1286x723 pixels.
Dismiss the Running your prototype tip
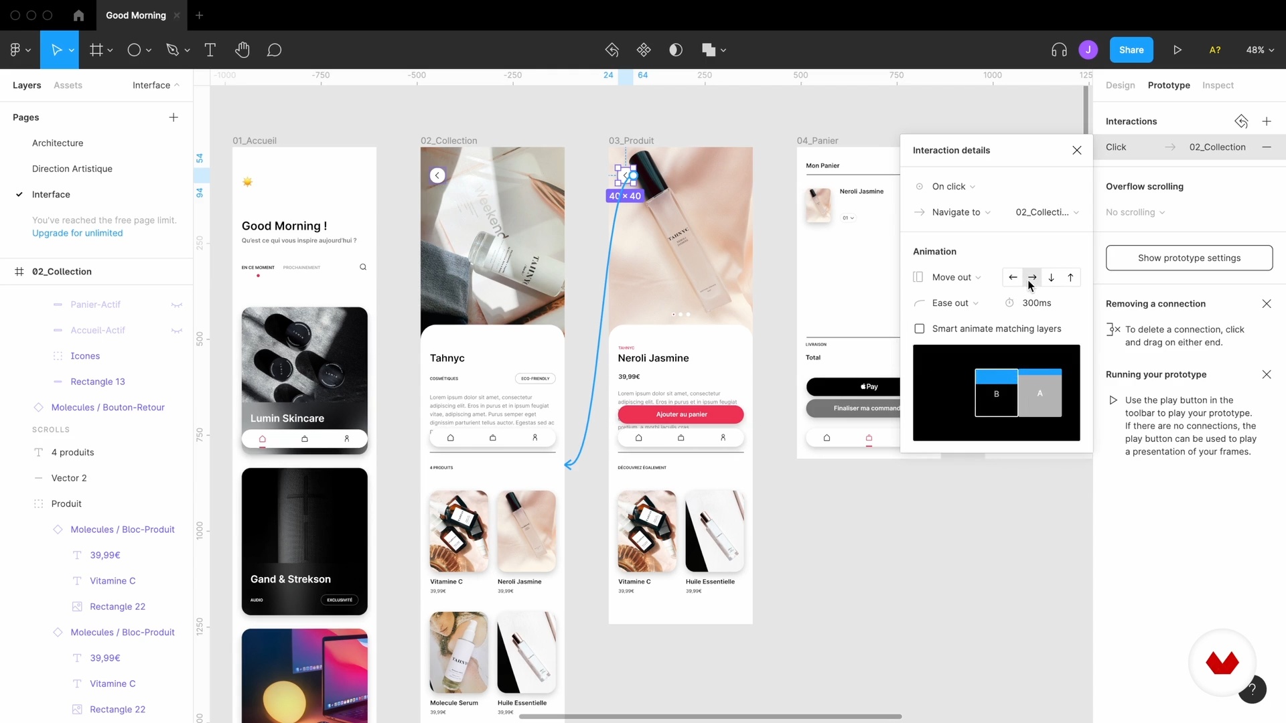pos(1267,374)
